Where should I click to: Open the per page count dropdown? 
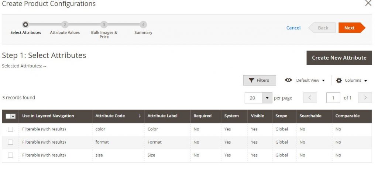pyautogui.click(x=267, y=98)
